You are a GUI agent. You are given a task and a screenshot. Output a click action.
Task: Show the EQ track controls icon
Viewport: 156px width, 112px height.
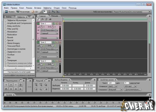[50, 19]
